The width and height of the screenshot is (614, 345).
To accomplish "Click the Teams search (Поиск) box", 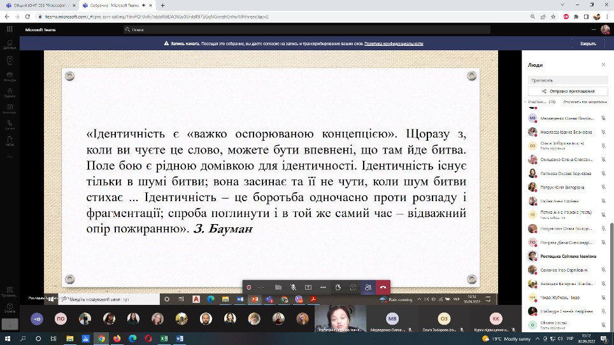I will tap(306, 29).
